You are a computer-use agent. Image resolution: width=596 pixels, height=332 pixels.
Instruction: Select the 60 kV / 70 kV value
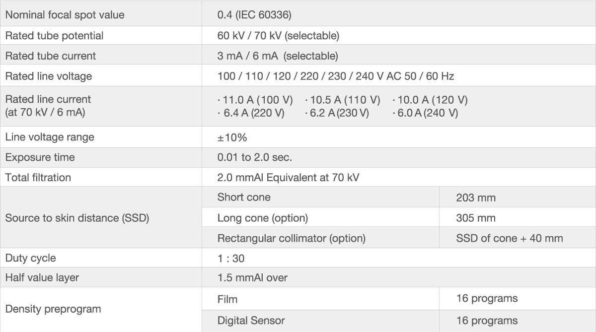278,36
